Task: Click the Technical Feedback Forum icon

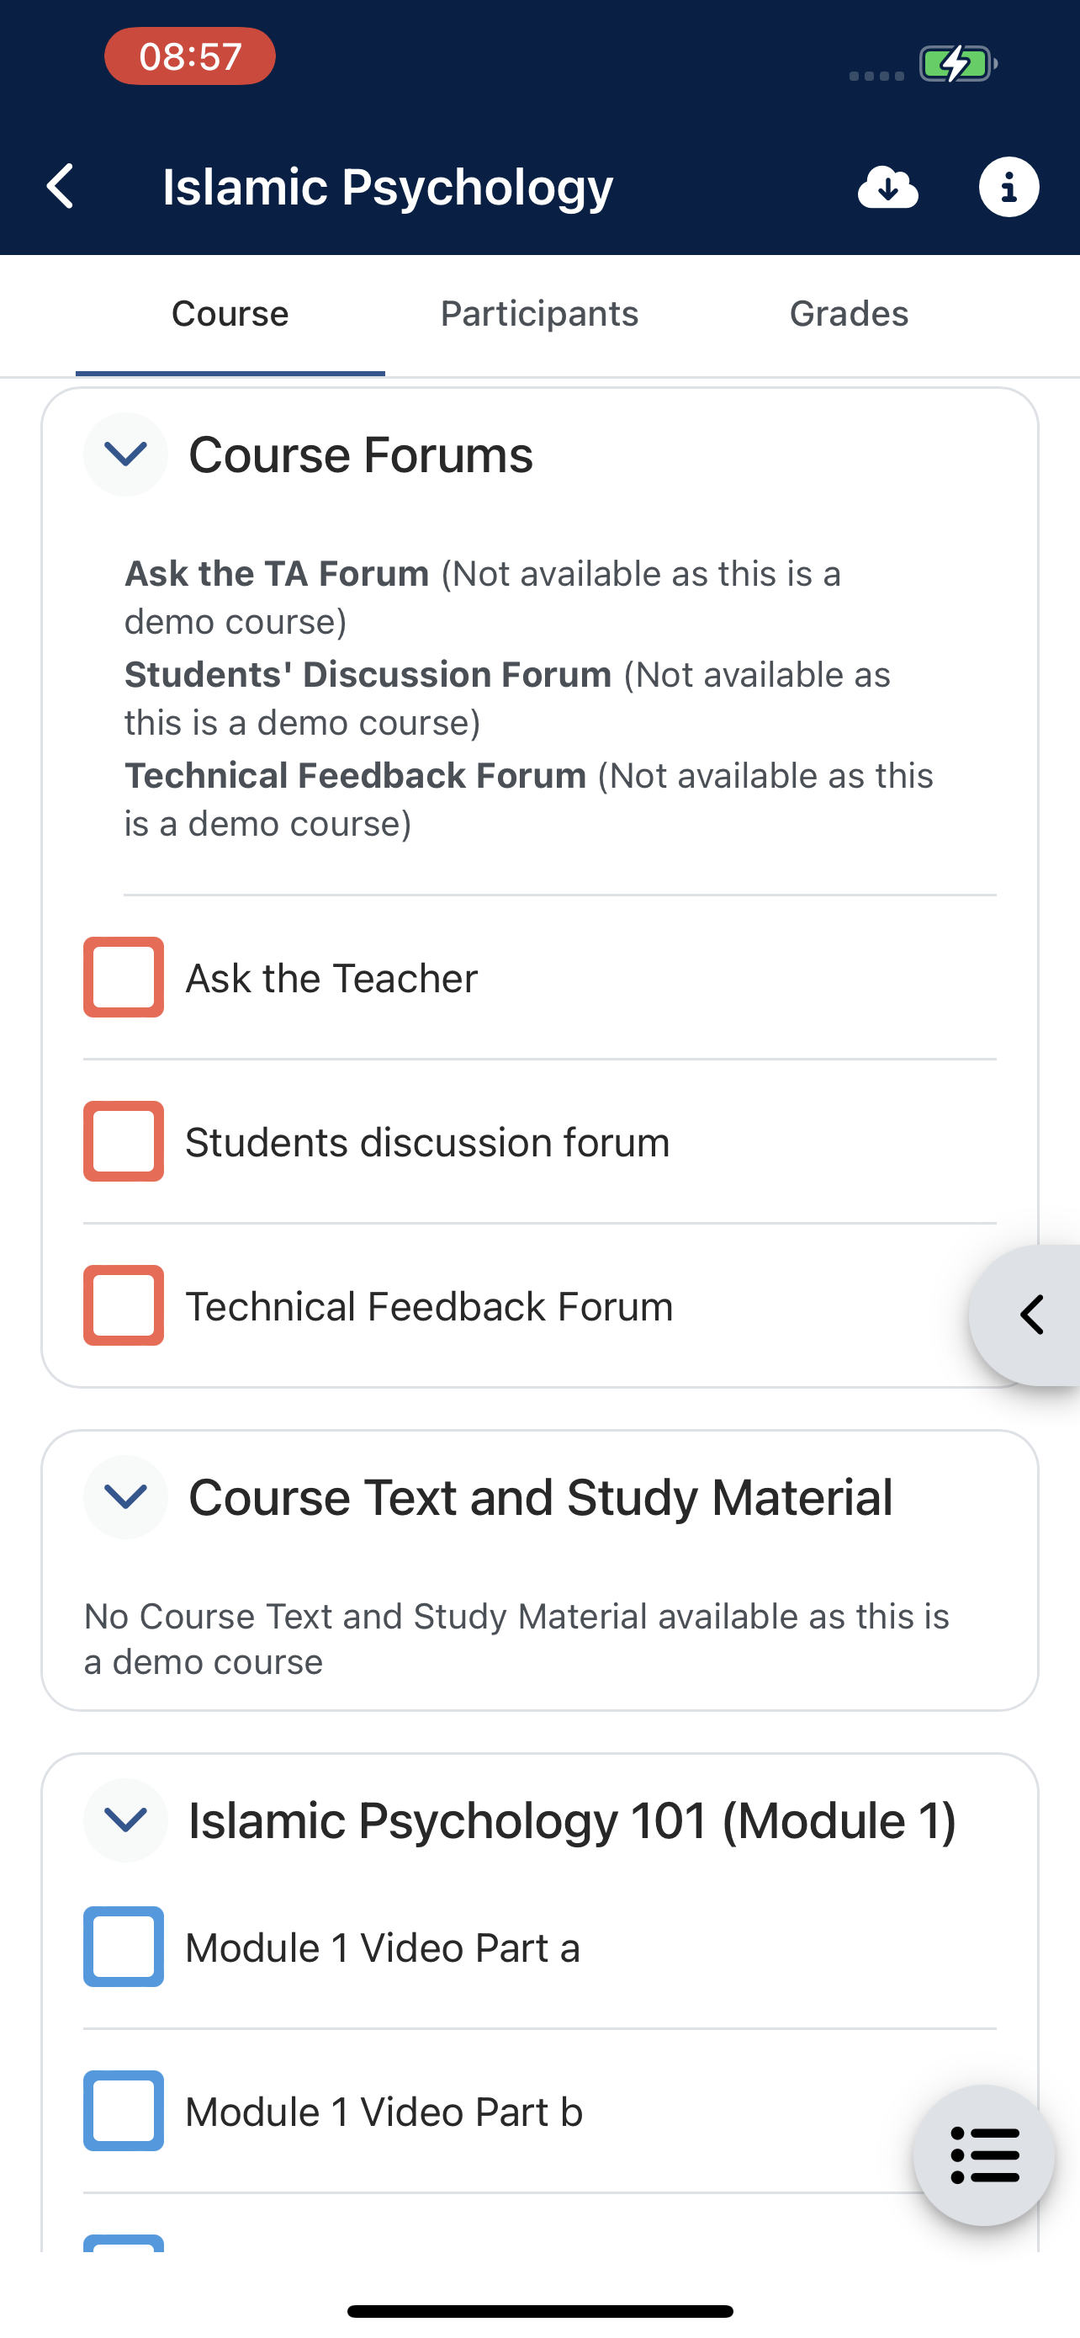Action: coord(124,1305)
